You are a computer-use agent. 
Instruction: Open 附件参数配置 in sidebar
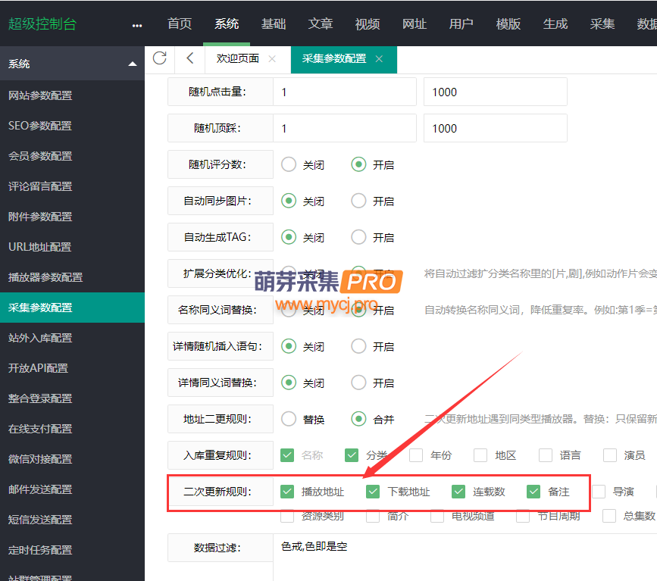click(72, 217)
